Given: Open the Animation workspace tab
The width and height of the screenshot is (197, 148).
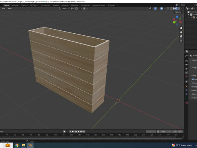Looking at the screenshot, I should click(x=65, y=5).
